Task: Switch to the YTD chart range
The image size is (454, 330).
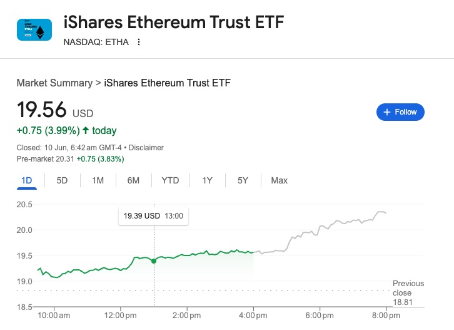Action: click(x=170, y=180)
